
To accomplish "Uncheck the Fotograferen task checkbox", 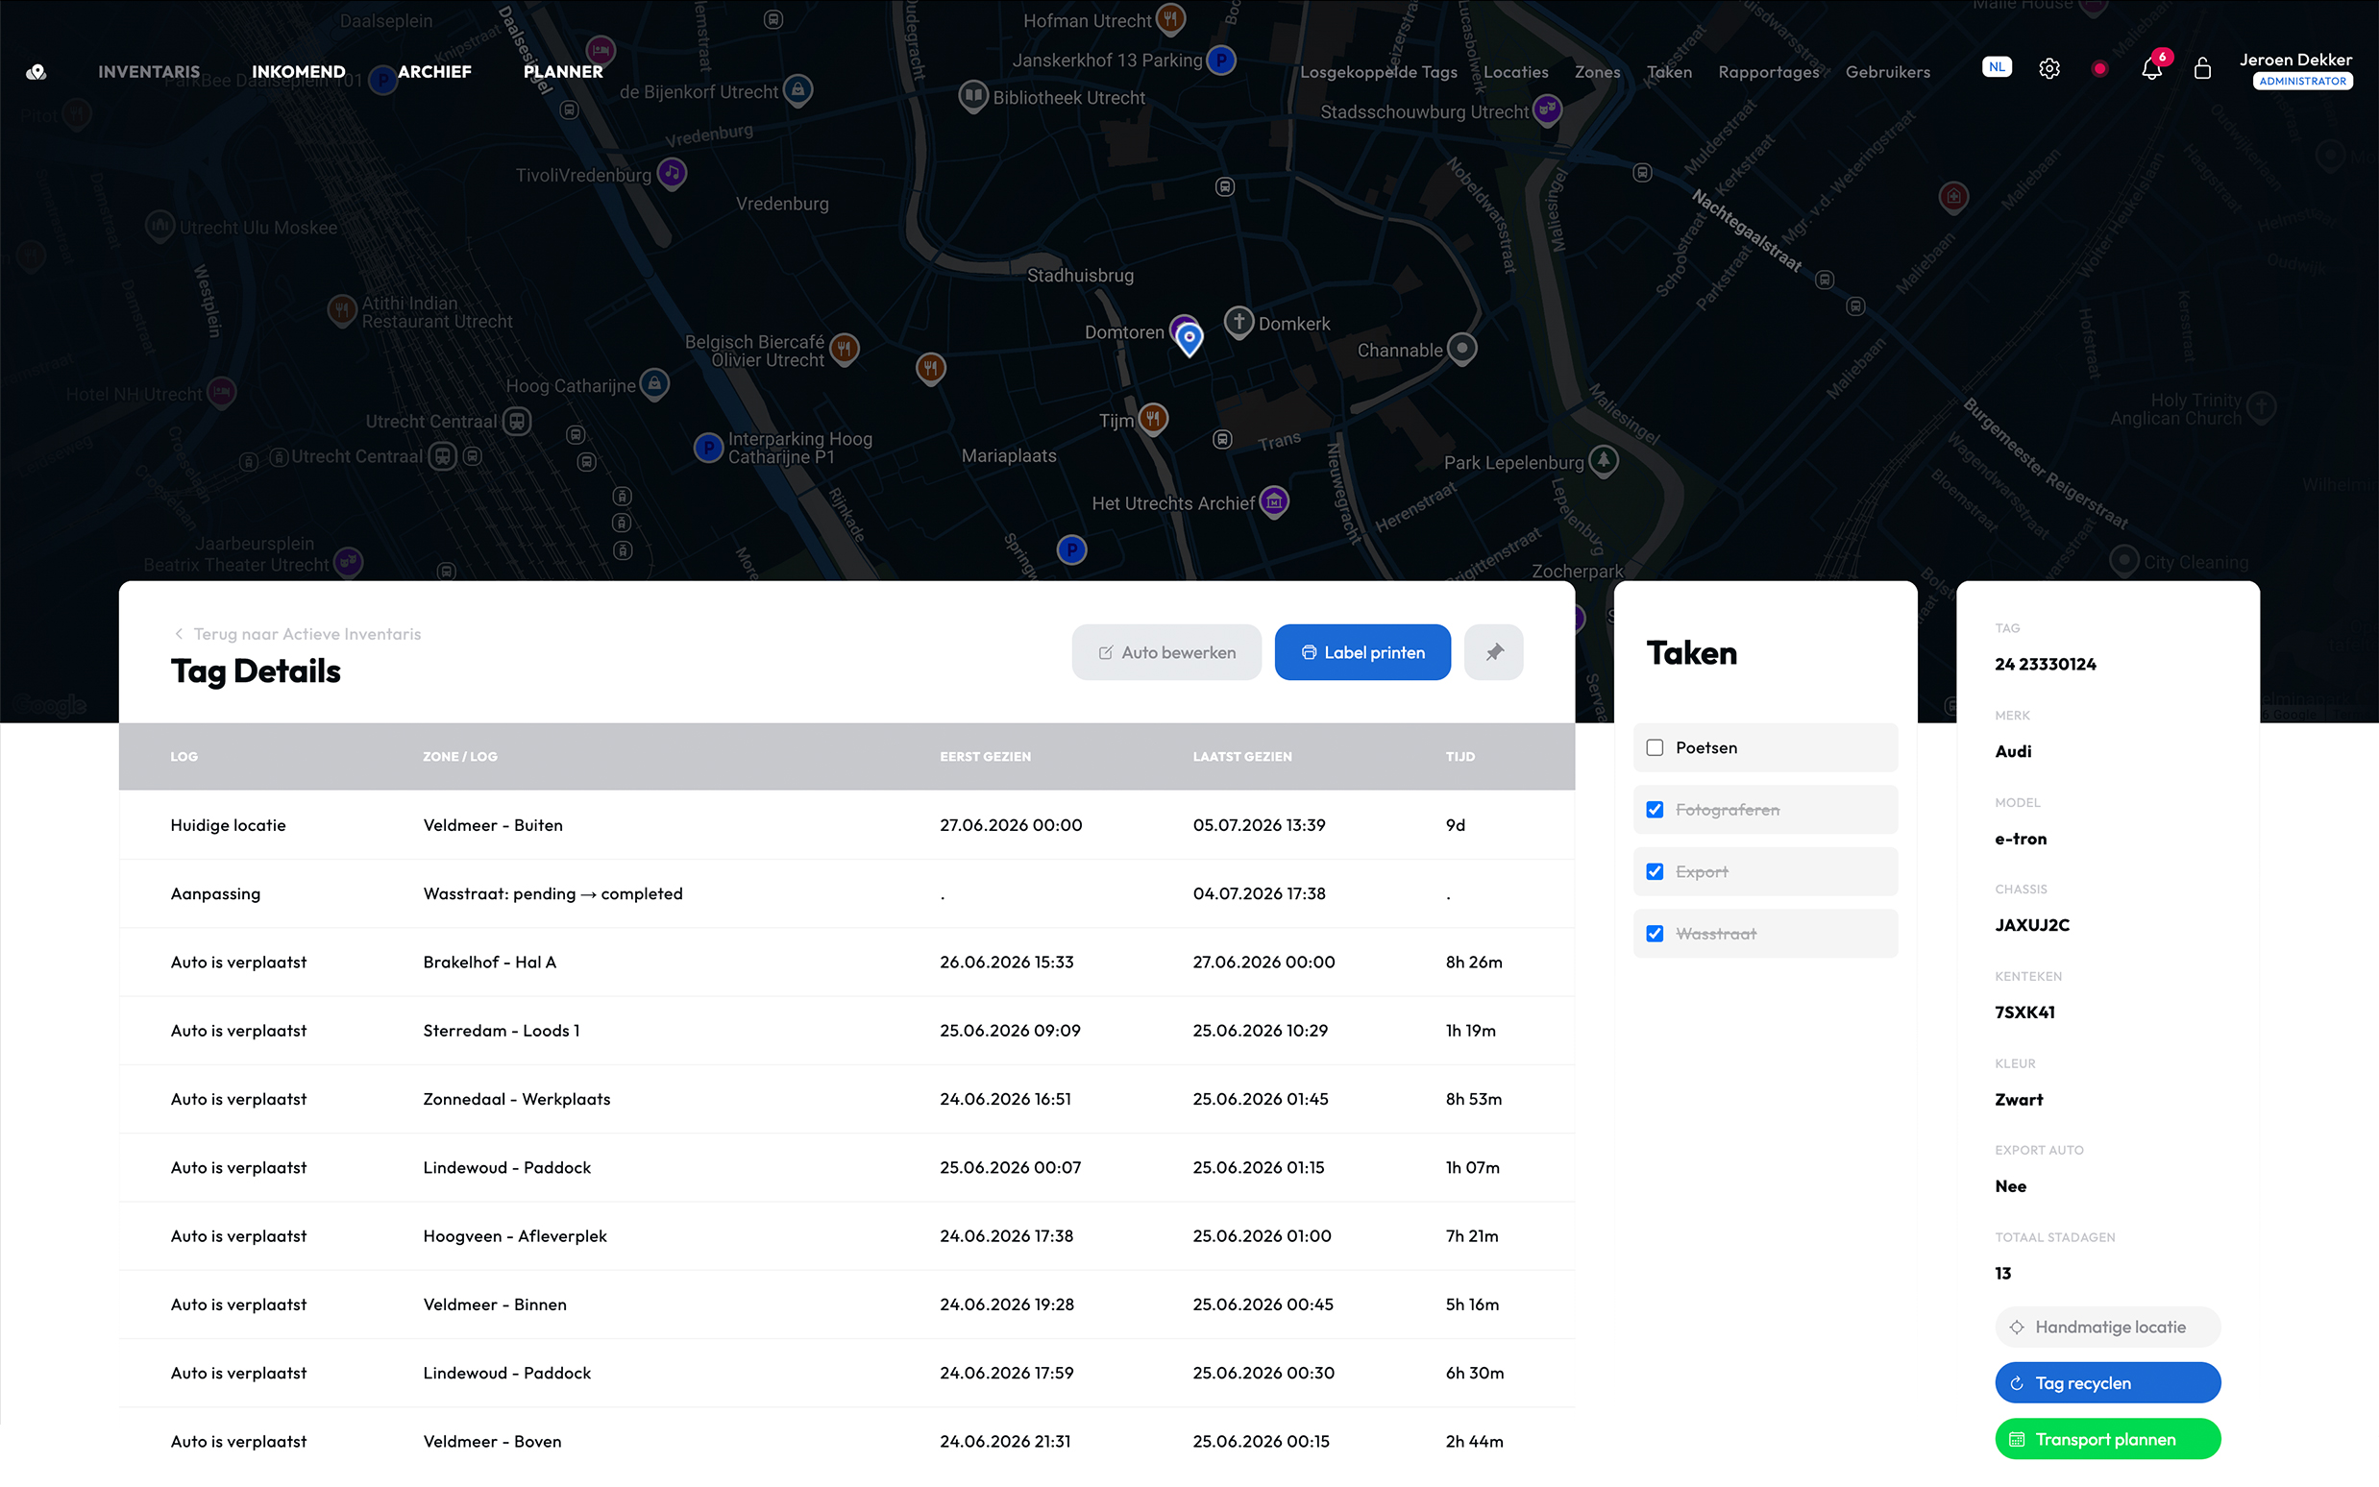I will click(x=1655, y=810).
